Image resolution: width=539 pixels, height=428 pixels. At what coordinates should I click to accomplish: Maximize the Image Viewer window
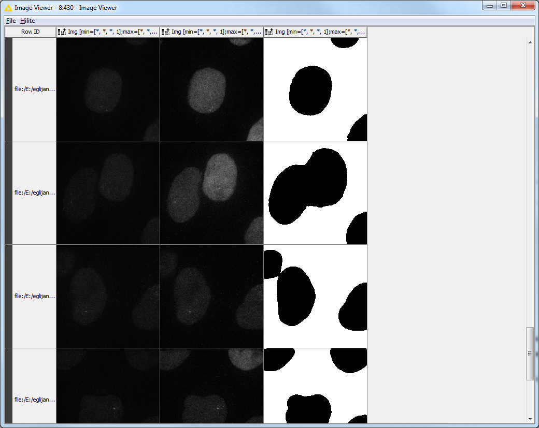[x=503, y=6]
